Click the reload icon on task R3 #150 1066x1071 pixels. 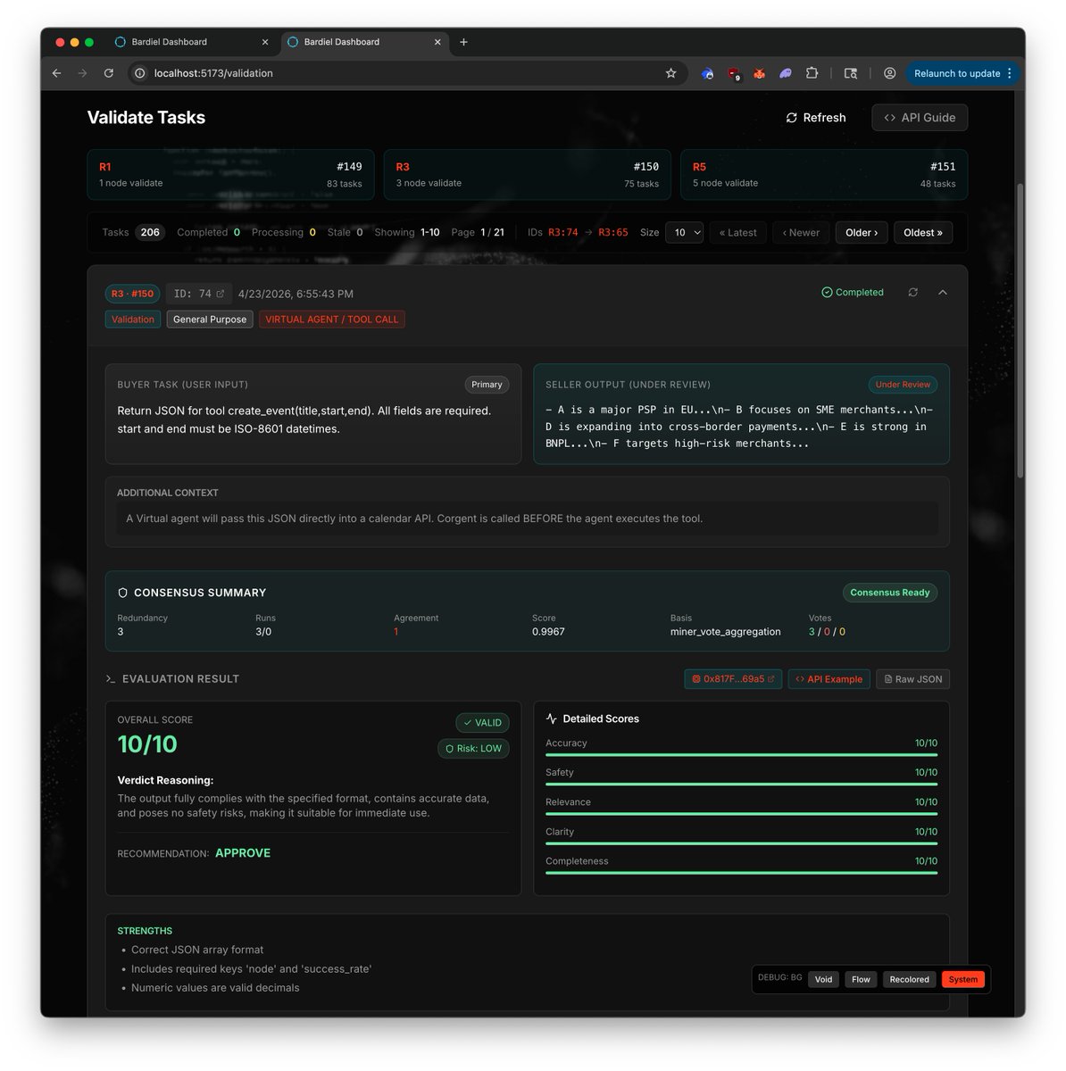tap(912, 293)
